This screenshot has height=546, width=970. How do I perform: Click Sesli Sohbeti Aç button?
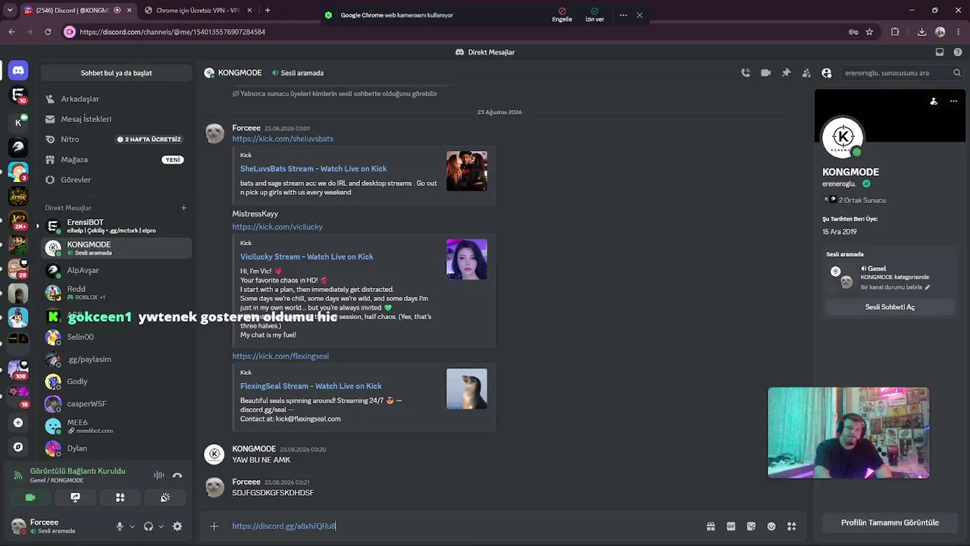point(890,307)
